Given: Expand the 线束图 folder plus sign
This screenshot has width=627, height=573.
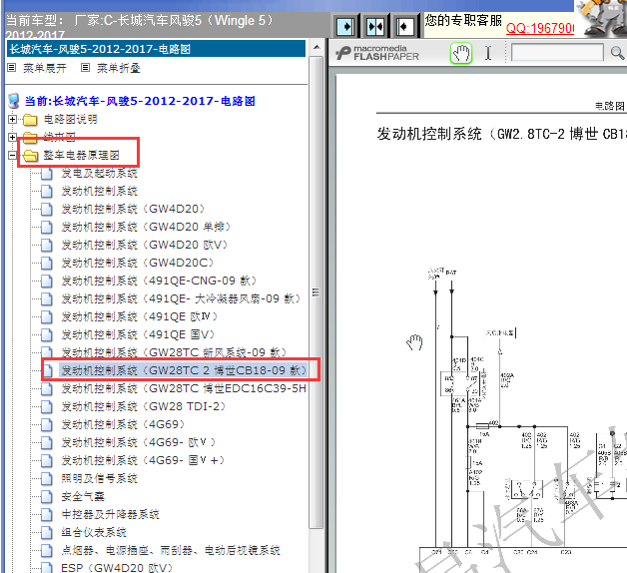Looking at the screenshot, I should [x=12, y=137].
